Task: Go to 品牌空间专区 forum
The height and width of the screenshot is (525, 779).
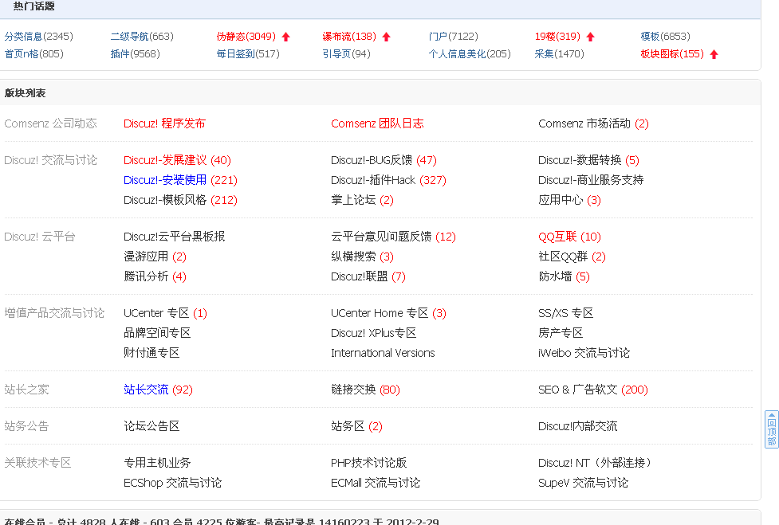Action: (157, 332)
